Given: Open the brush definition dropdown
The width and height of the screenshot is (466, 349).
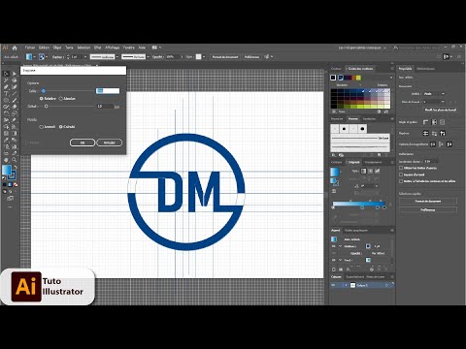Looking at the screenshot, I should pos(148,57).
